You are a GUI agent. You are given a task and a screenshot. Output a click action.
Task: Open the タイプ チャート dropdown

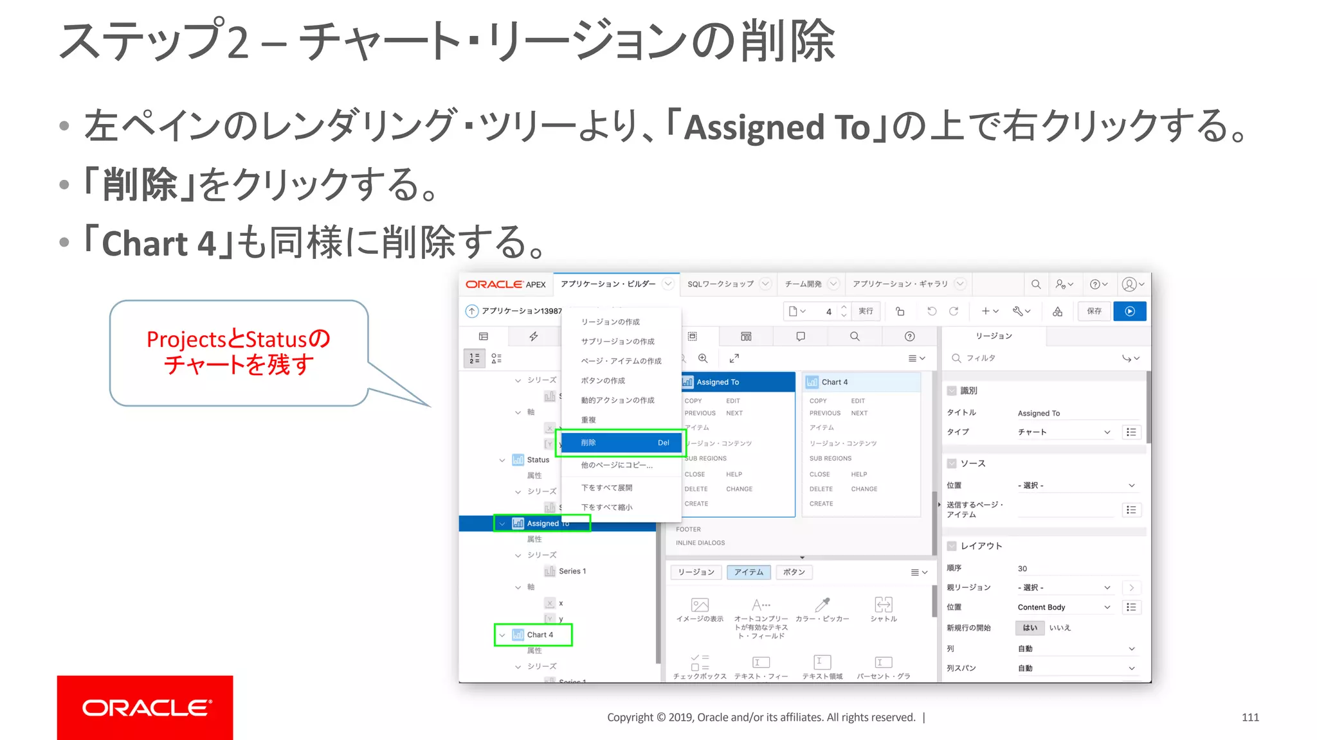click(x=1064, y=432)
